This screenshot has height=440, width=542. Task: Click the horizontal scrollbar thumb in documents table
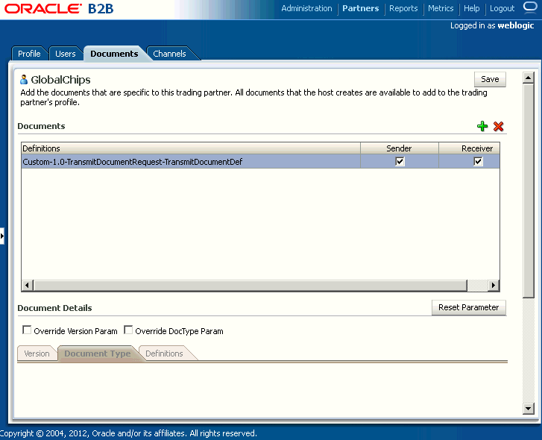click(x=250, y=286)
